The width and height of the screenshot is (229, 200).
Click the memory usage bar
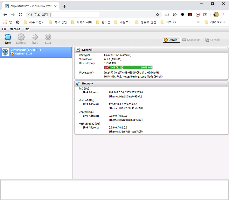click(x=128, y=68)
